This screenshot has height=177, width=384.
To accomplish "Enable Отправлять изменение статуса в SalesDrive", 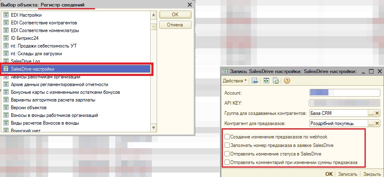I will (x=227, y=154).
